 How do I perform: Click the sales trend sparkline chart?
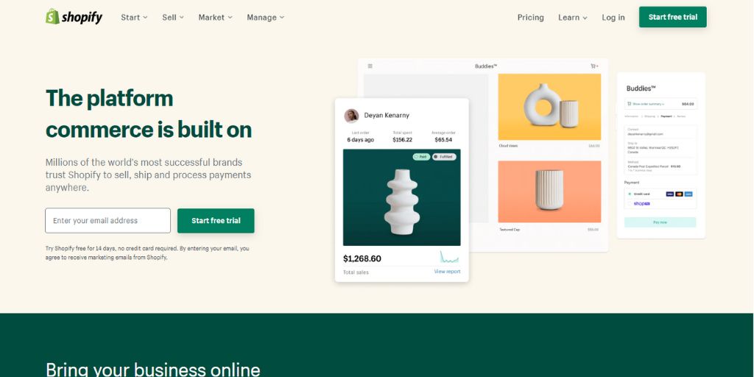tap(449, 257)
